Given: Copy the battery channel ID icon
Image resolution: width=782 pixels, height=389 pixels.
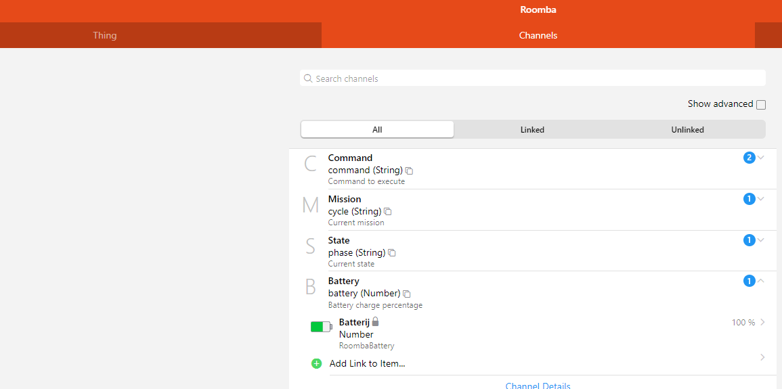Looking at the screenshot, I should [x=407, y=294].
